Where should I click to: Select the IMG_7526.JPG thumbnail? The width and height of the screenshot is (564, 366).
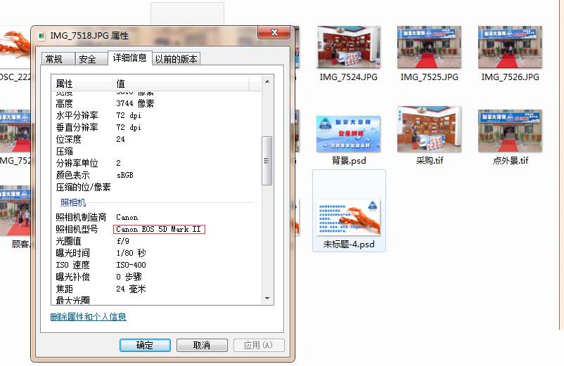point(510,46)
